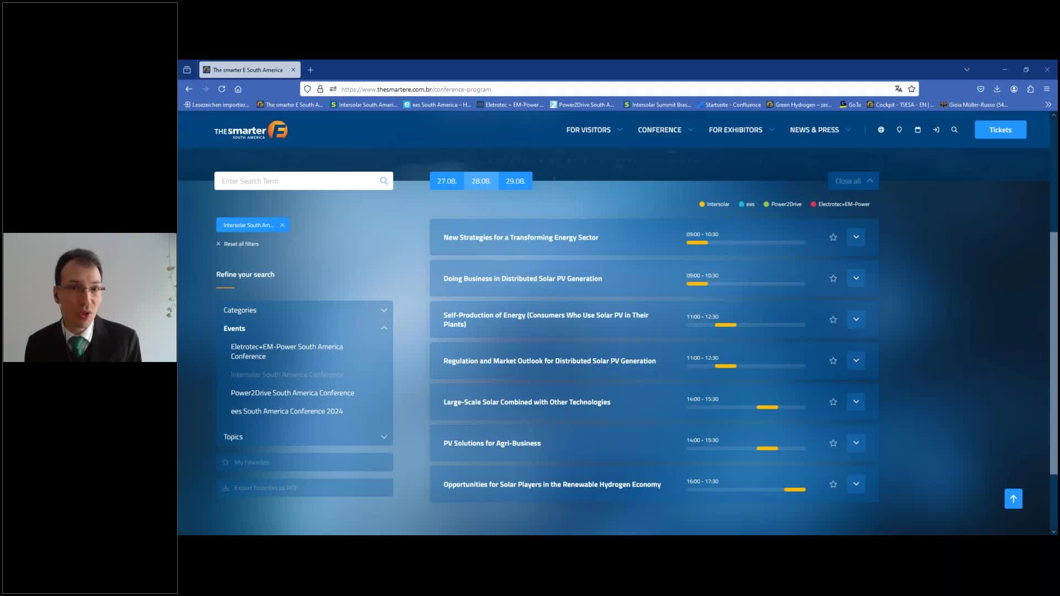Viewport: 1060px width, 596px height.
Task: Star the PV Solutions for Agri-Business session
Action: tap(833, 443)
